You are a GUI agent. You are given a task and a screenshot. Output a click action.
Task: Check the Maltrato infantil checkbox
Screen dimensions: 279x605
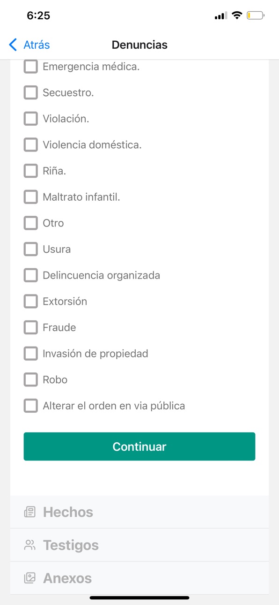30,197
